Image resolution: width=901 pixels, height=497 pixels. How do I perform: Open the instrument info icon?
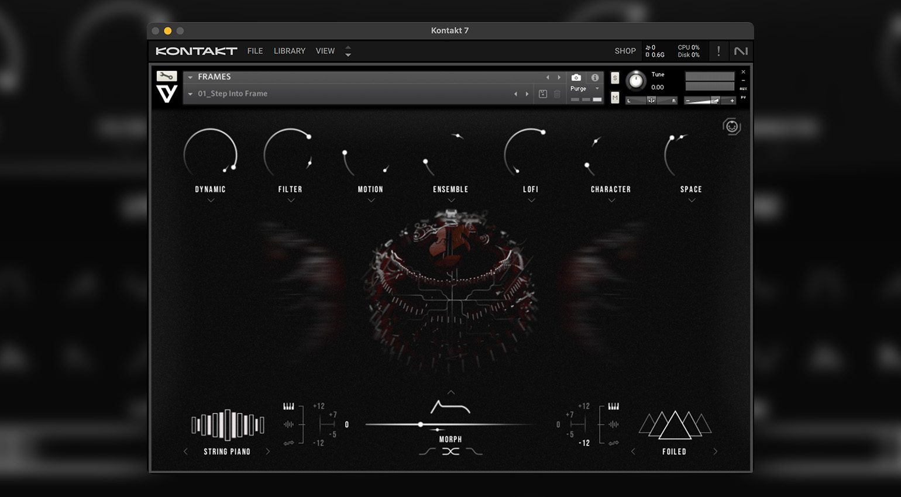595,77
